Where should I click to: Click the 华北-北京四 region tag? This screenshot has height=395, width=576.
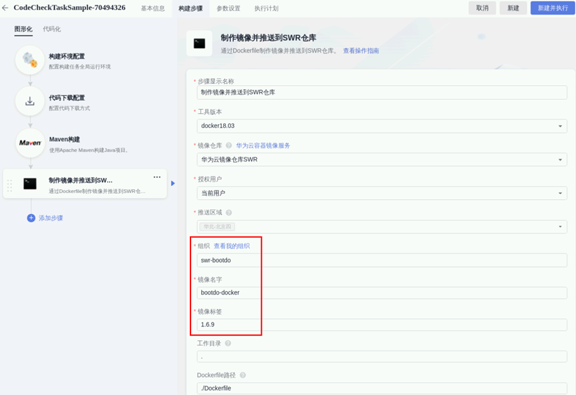click(x=217, y=226)
